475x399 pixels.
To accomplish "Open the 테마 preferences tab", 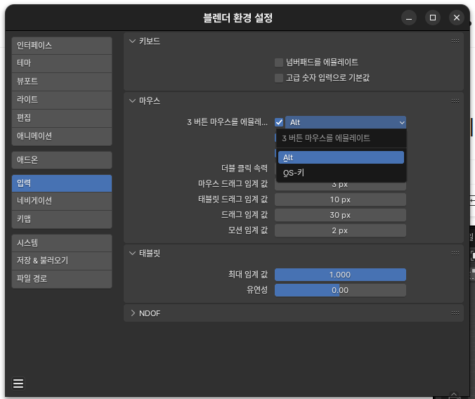I will (62, 63).
